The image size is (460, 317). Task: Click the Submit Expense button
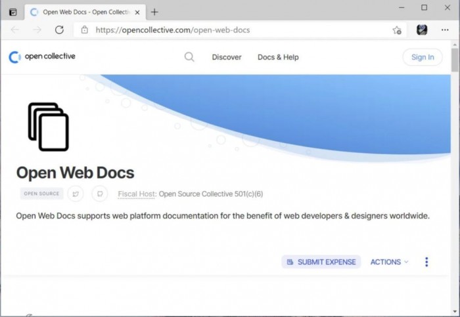point(321,262)
